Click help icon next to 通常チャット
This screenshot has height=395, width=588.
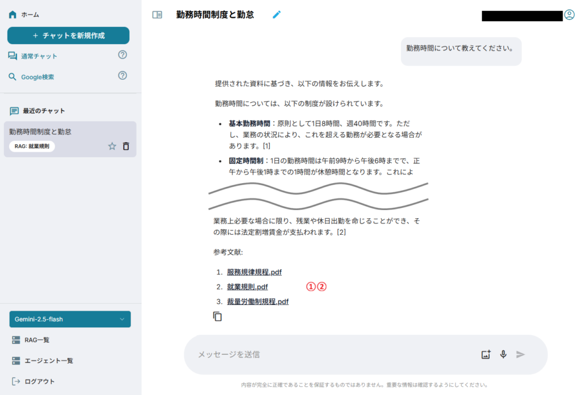point(122,55)
